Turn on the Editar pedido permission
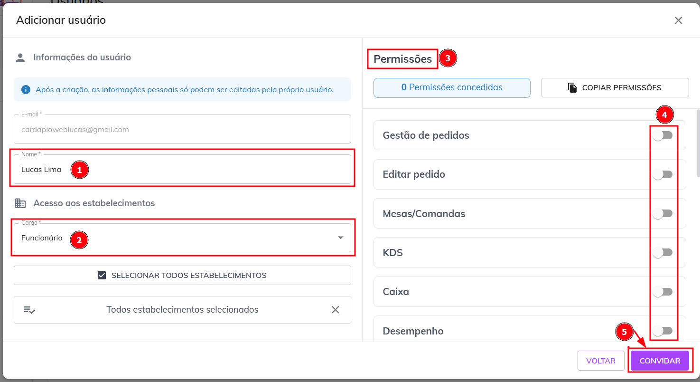This screenshot has width=700, height=382. [x=663, y=174]
